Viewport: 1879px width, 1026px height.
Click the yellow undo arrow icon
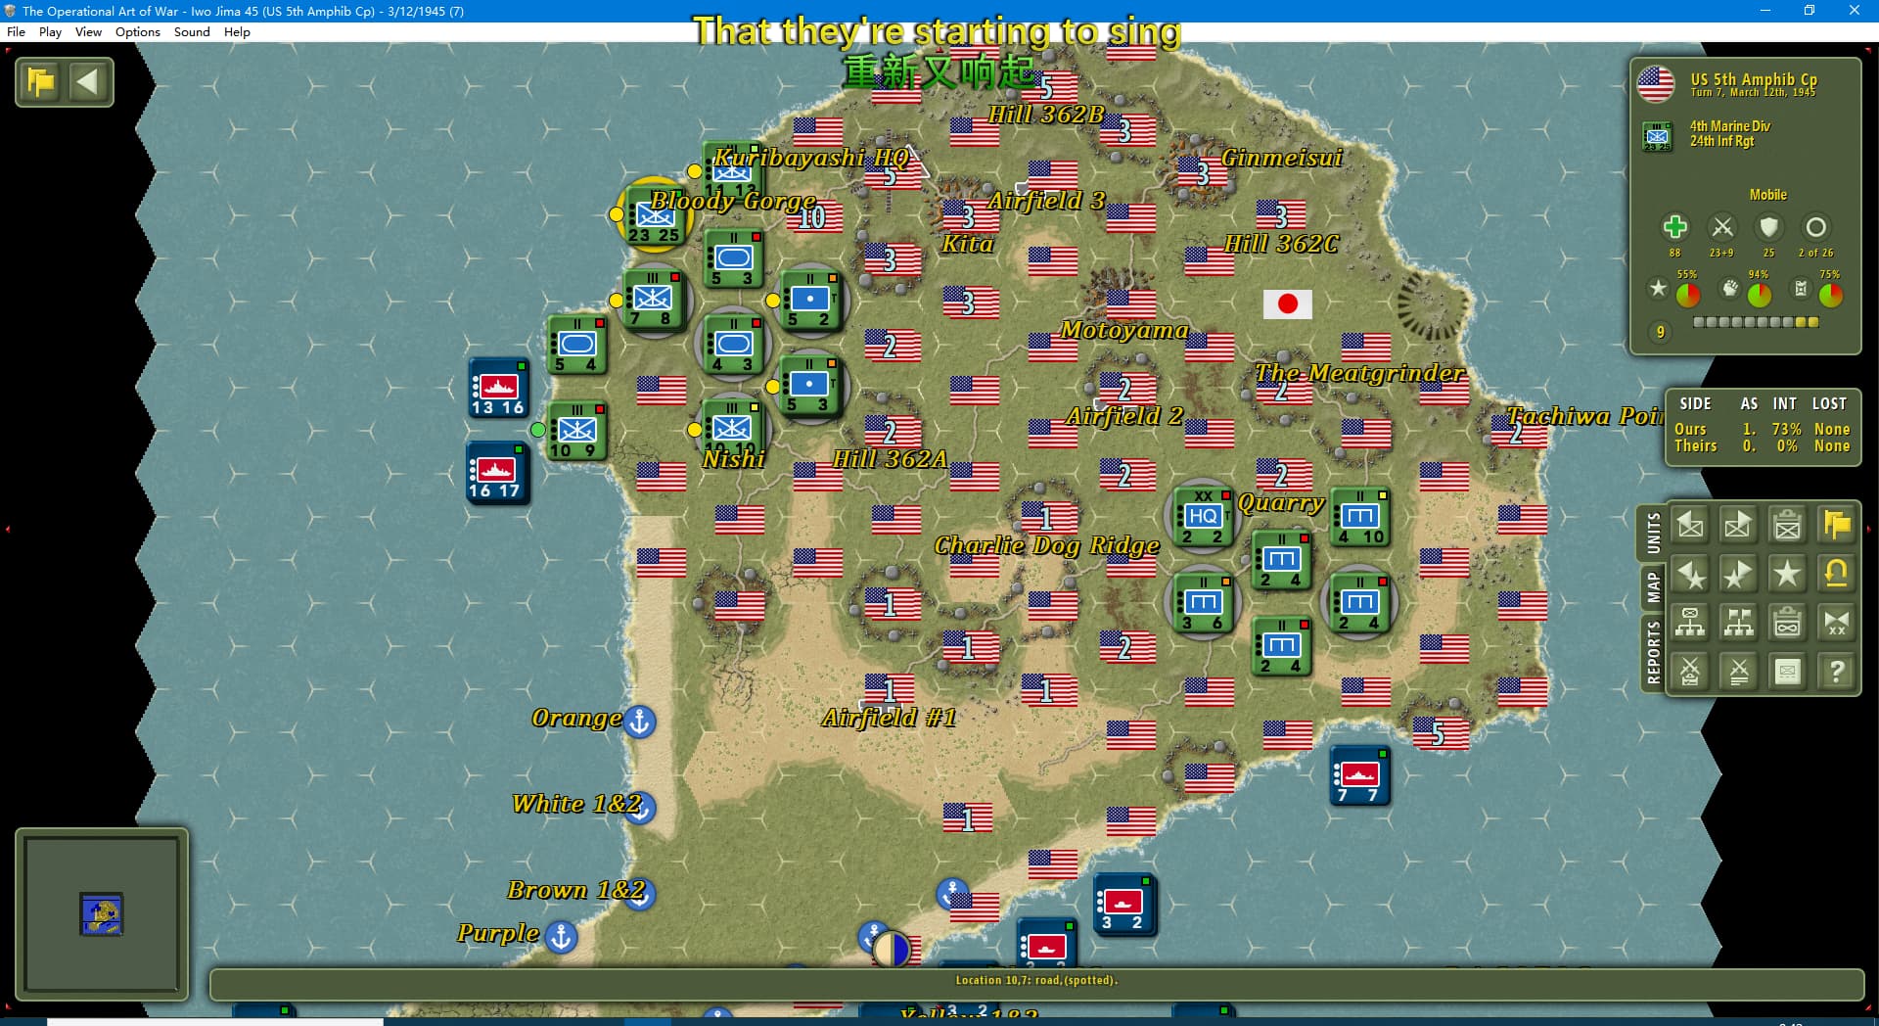pos(1836,574)
